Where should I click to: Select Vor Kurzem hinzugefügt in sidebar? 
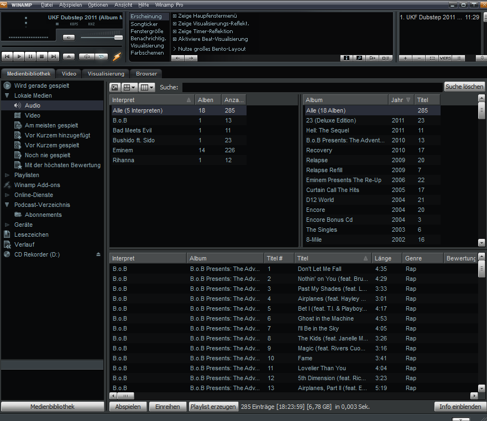(x=57, y=135)
